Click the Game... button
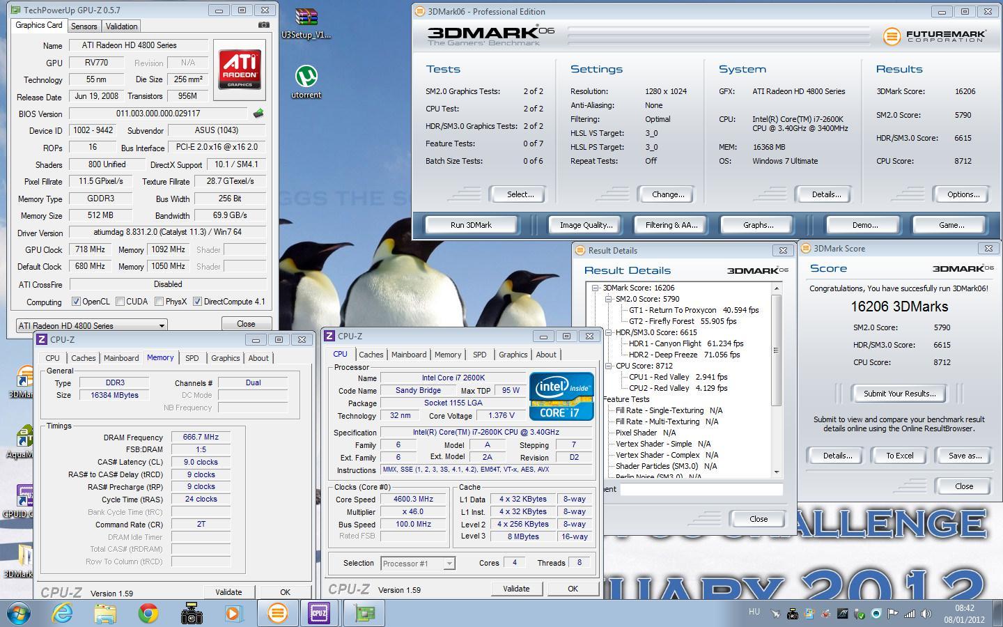This screenshot has height=627, width=1003. point(951,225)
